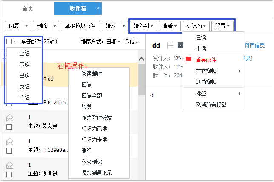Screen dimensions: 274x182
Task: Click the mail list scrollbar up arrow
Action: 141,59
